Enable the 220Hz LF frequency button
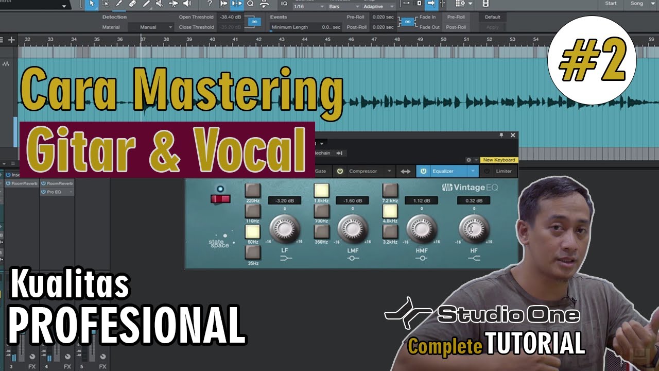Image resolution: width=659 pixels, height=371 pixels. (x=252, y=191)
